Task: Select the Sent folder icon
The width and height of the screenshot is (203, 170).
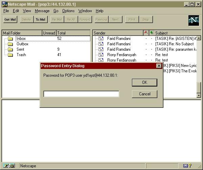Action: (10, 49)
